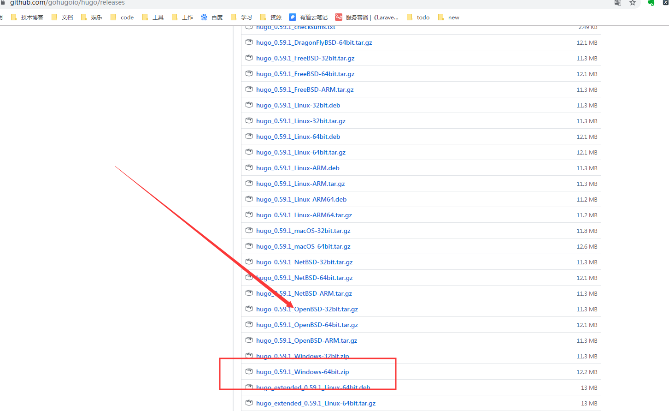This screenshot has width=669, height=411.
Task: Download hugo_0.59.1_macOS-32bit.tar.gz
Action: [x=303, y=231]
